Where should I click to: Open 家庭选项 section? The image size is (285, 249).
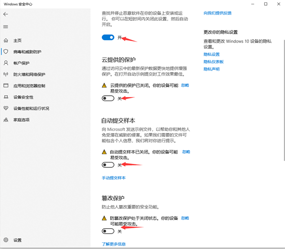click(x=21, y=120)
